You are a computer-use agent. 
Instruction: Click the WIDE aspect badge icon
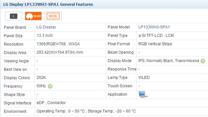point(53,16)
